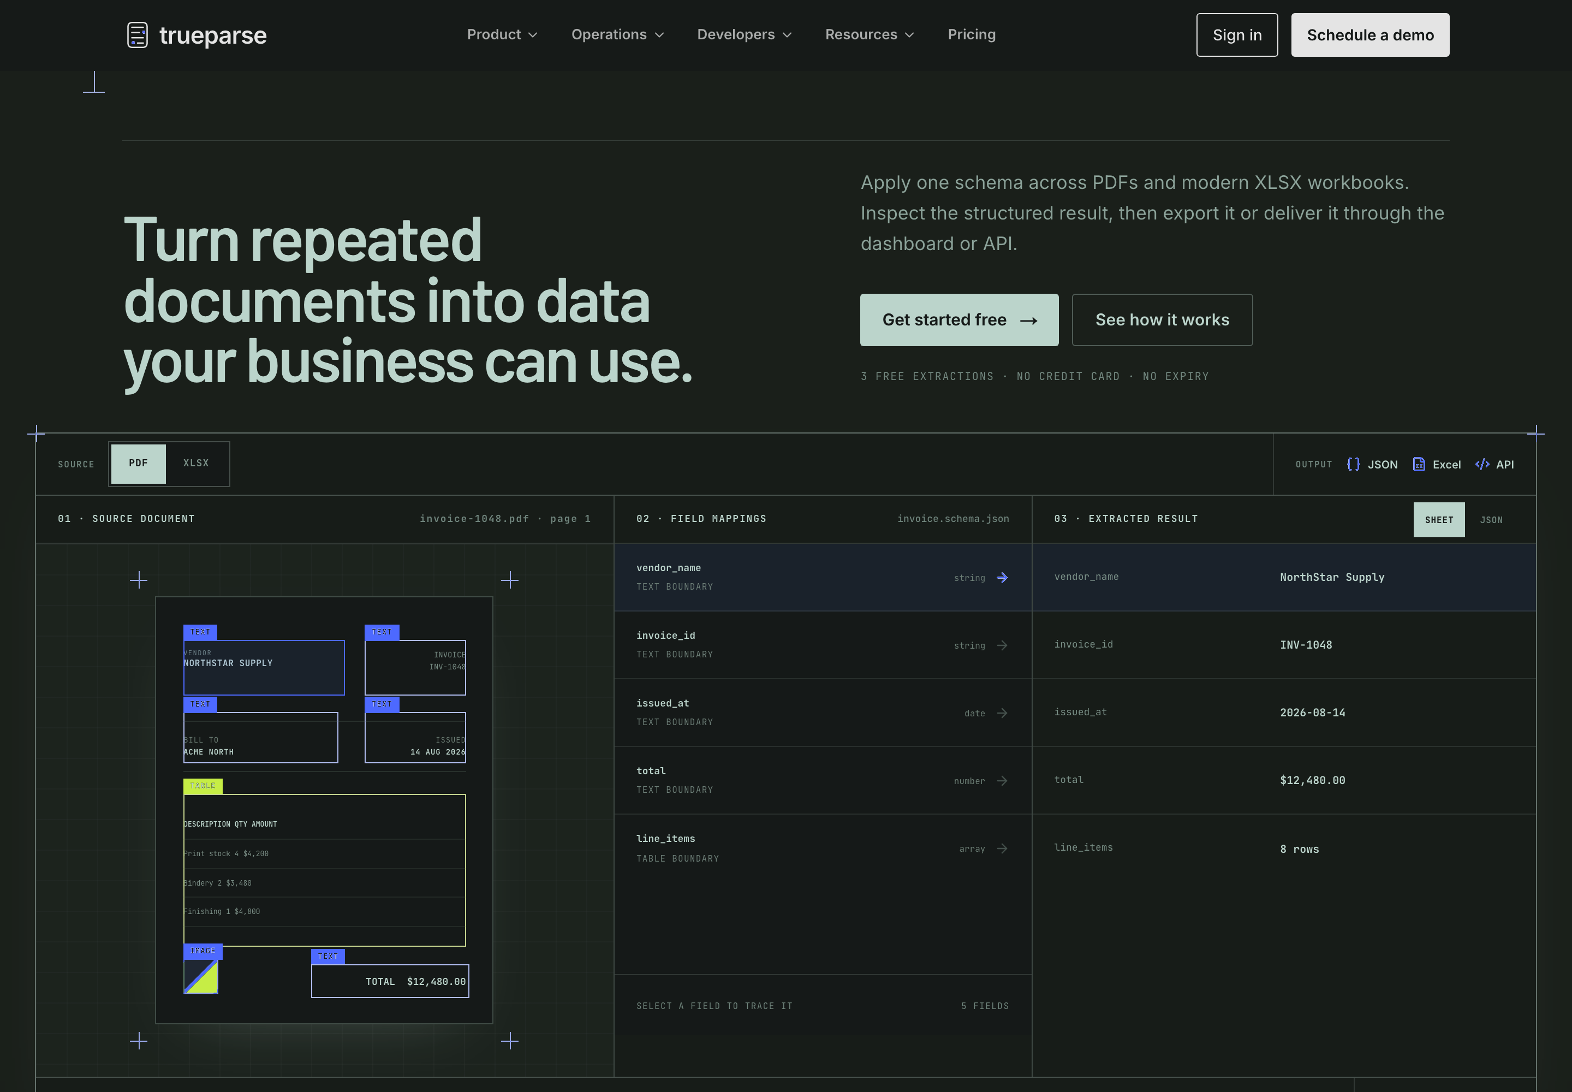1572x1092 pixels.
Task: Click the vendor_name mapping arrow
Action: coord(1002,578)
